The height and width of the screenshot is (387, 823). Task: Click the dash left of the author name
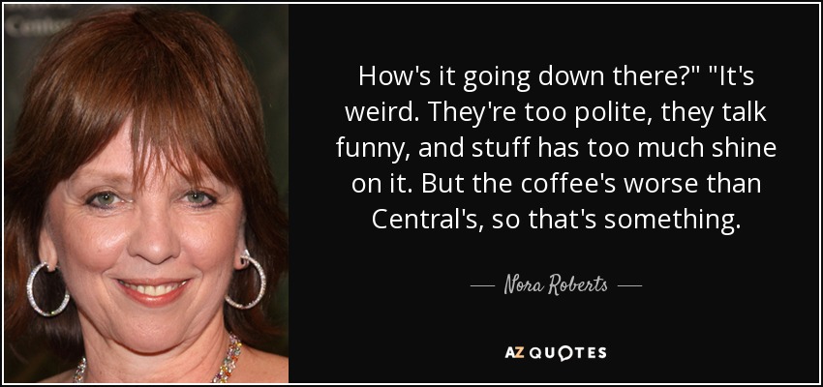tap(482, 286)
